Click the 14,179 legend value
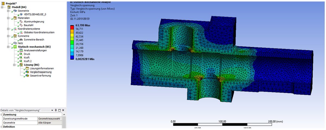The width and height of the screenshot is (326, 130). [x=79, y=51]
